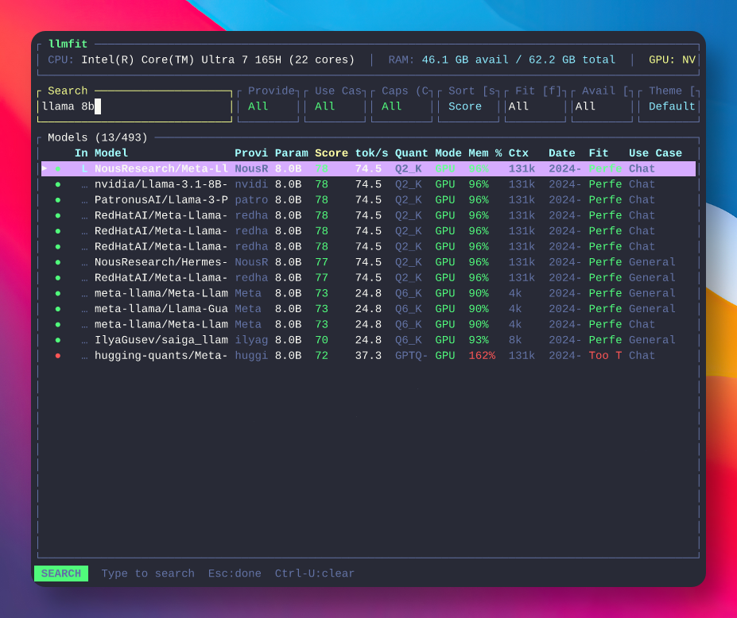Click the huggi provider cell
The width and height of the screenshot is (737, 618).
251,356
